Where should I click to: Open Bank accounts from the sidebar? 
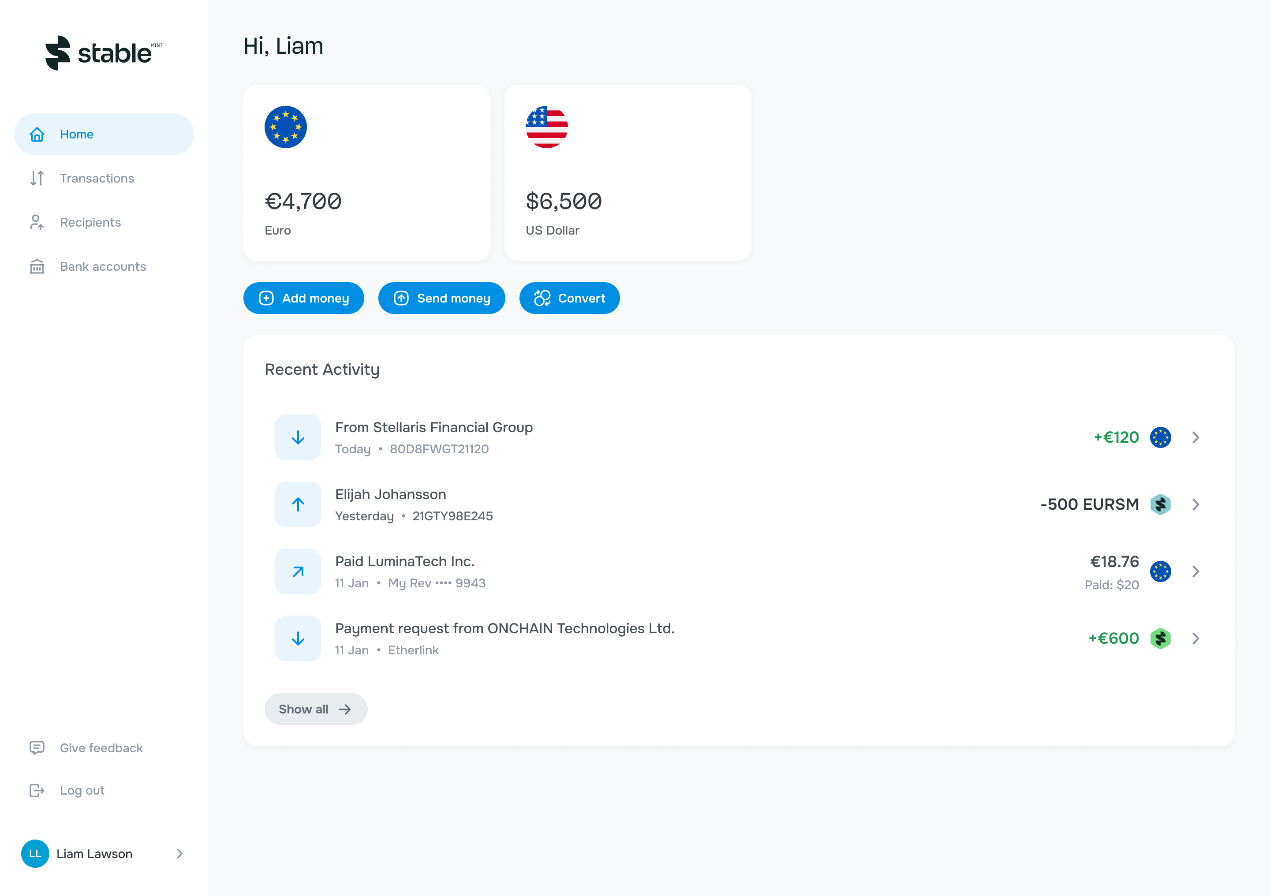(37, 267)
